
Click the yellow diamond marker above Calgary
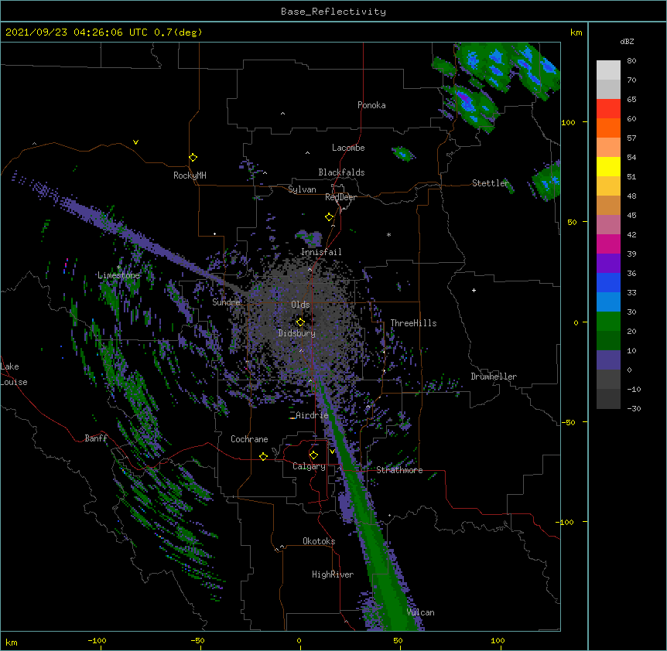point(313,455)
